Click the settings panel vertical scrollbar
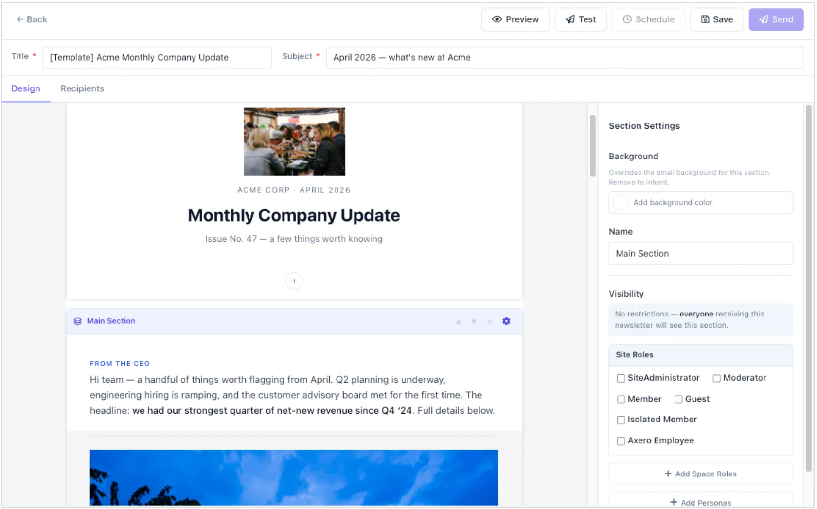Screen dimensions: 817x509 click(x=809, y=288)
